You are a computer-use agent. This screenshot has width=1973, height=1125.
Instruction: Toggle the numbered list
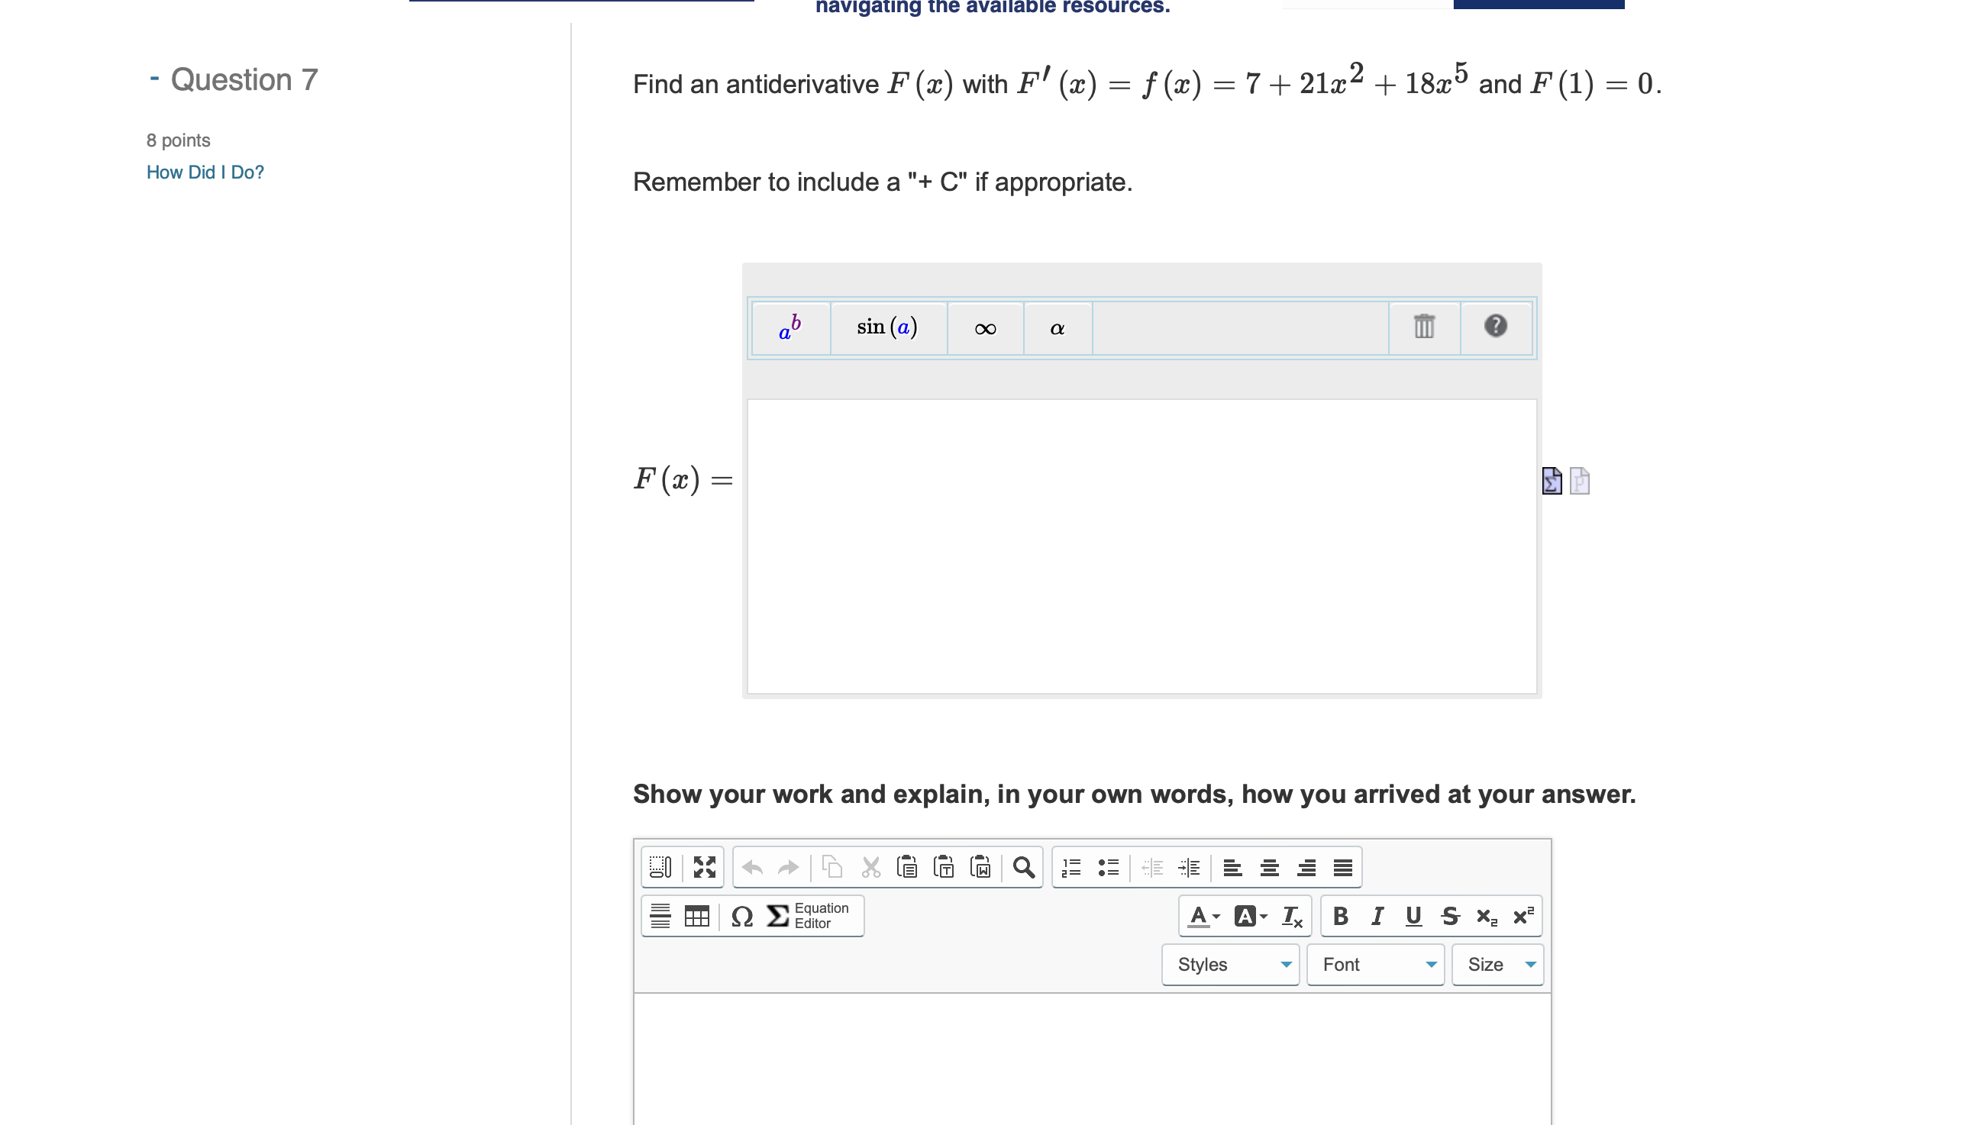1071,867
